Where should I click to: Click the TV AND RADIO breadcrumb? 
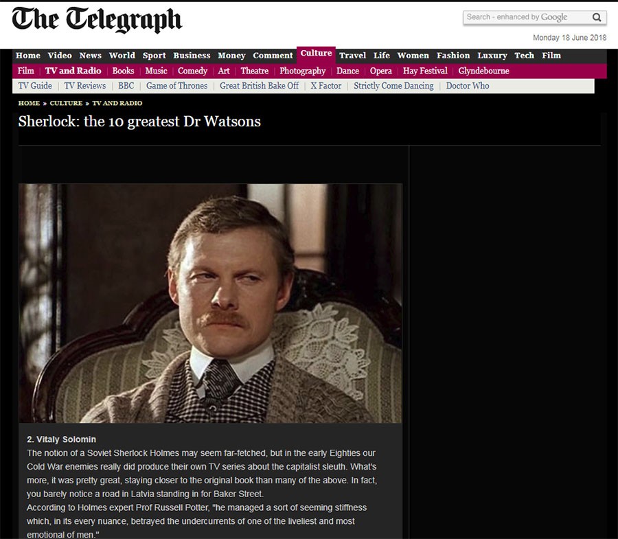(117, 103)
